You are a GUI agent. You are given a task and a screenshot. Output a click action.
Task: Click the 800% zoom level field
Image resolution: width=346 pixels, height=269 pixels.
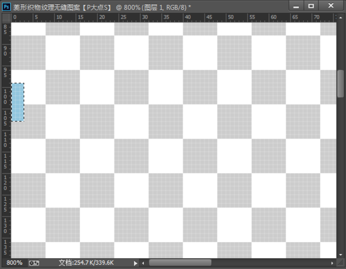point(14,263)
